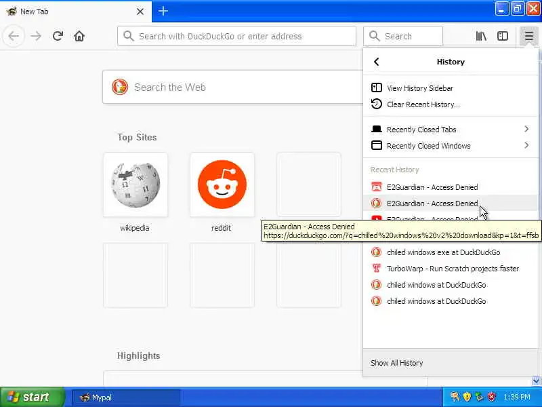
Task: Click the red shield tray icon
Action: (x=491, y=397)
